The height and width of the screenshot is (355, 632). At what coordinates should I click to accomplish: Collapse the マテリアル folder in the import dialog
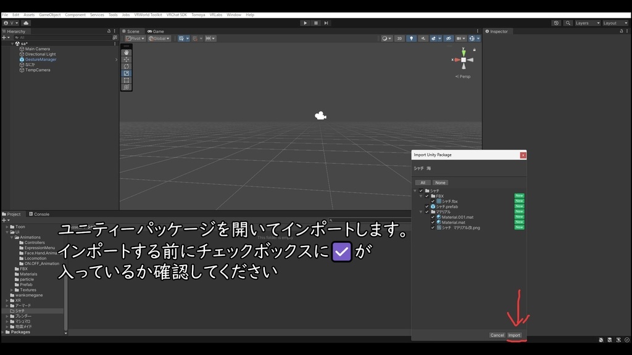pos(421,212)
